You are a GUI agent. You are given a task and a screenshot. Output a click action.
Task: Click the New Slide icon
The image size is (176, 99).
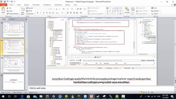tap(23, 9)
